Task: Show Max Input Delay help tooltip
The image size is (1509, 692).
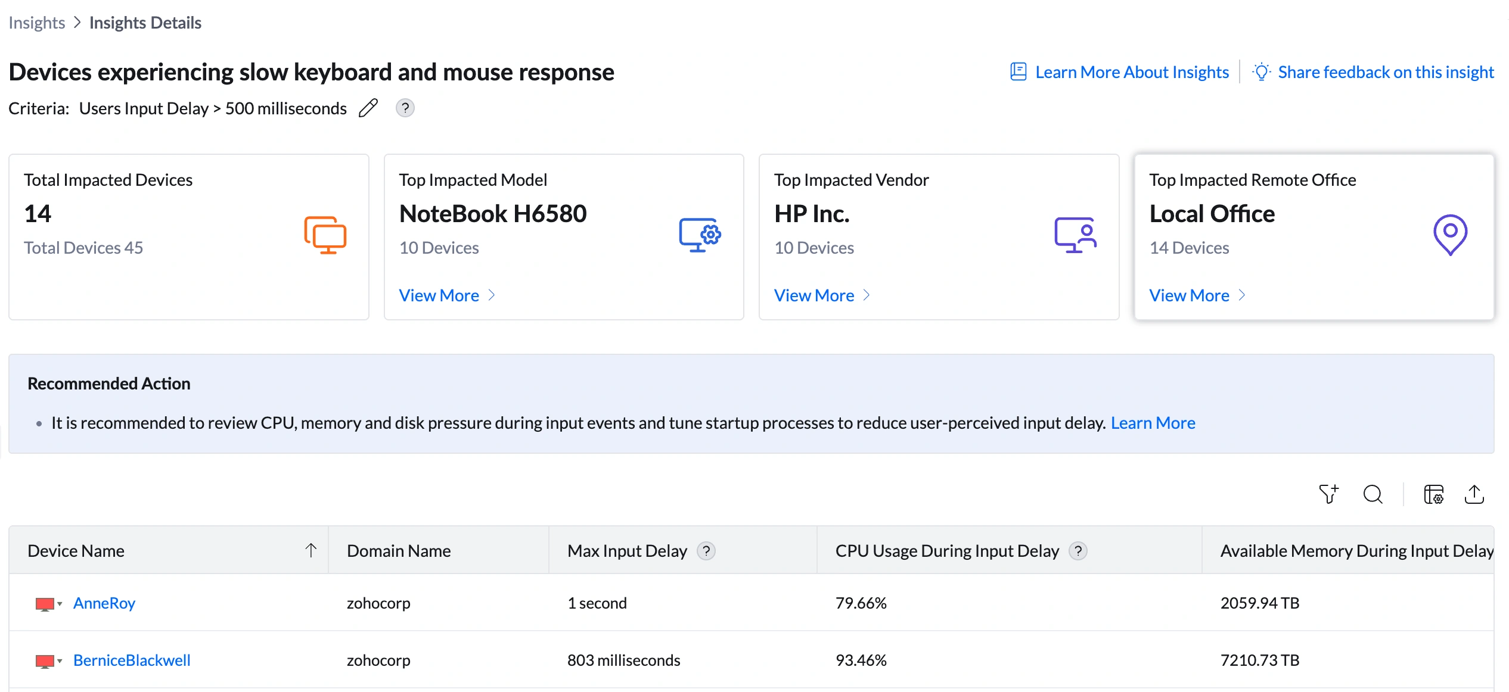Action: coord(706,551)
